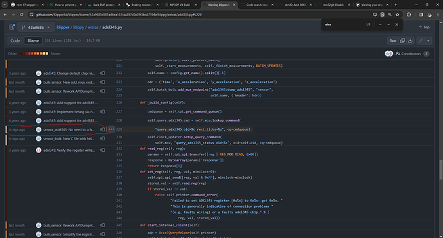This screenshot has width=443, height=238.
Task: Expand the file tree side panel
Action: [x=12, y=27]
